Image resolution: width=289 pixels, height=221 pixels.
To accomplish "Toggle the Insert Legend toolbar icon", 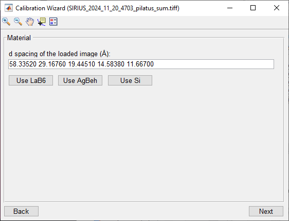I will tap(53, 22).
